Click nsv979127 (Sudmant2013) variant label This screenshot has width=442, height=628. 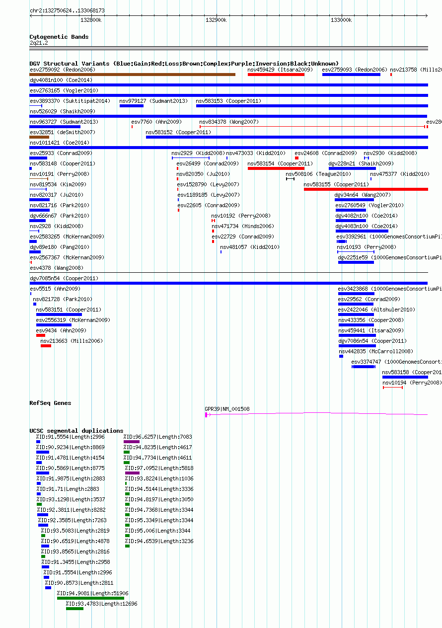153,101
